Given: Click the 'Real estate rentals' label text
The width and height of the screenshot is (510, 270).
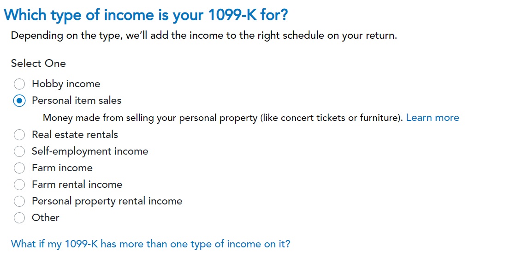Looking at the screenshot, I should [75, 135].
